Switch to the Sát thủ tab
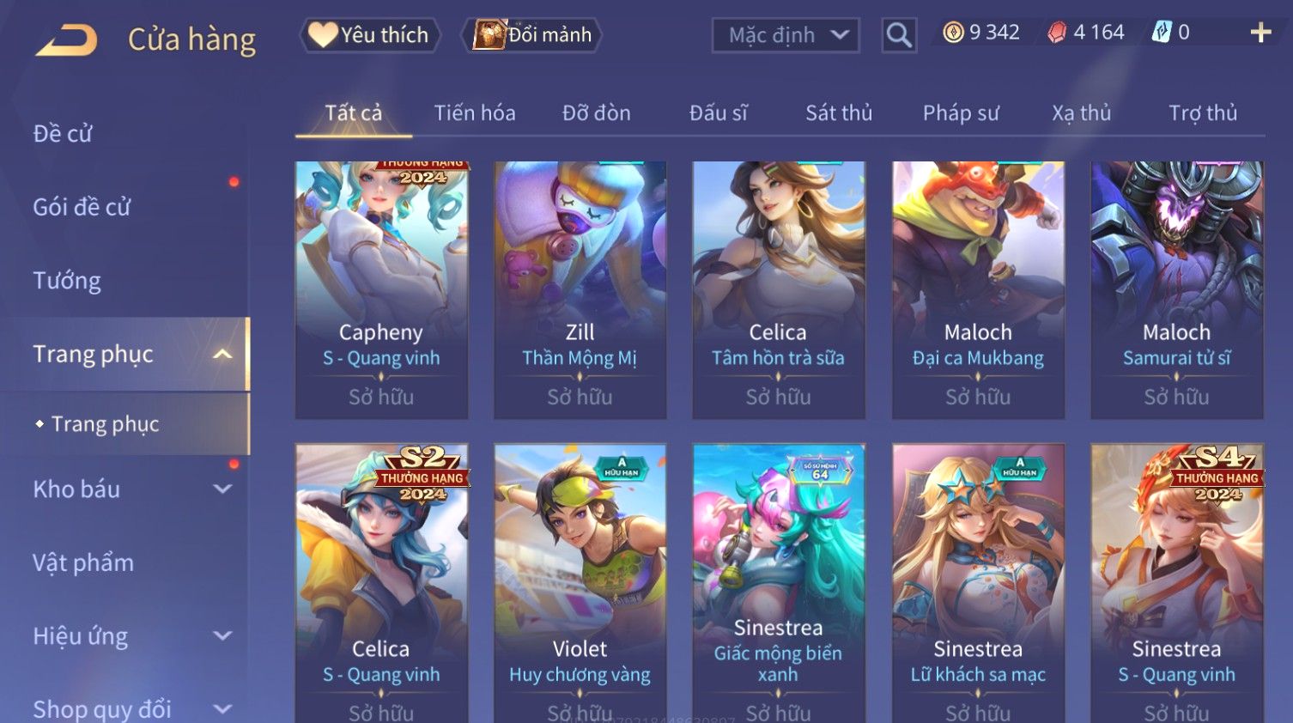Viewport: 1293px width, 723px height. tap(839, 112)
